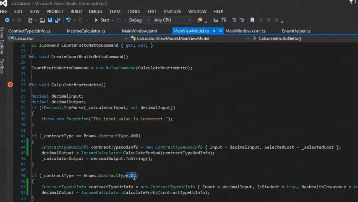Open the Toolbox side panel
Screen dimensions: 358x202
[x=2, y=66]
